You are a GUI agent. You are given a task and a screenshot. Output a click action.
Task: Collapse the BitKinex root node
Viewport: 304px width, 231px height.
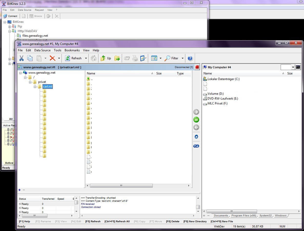coord(5,22)
